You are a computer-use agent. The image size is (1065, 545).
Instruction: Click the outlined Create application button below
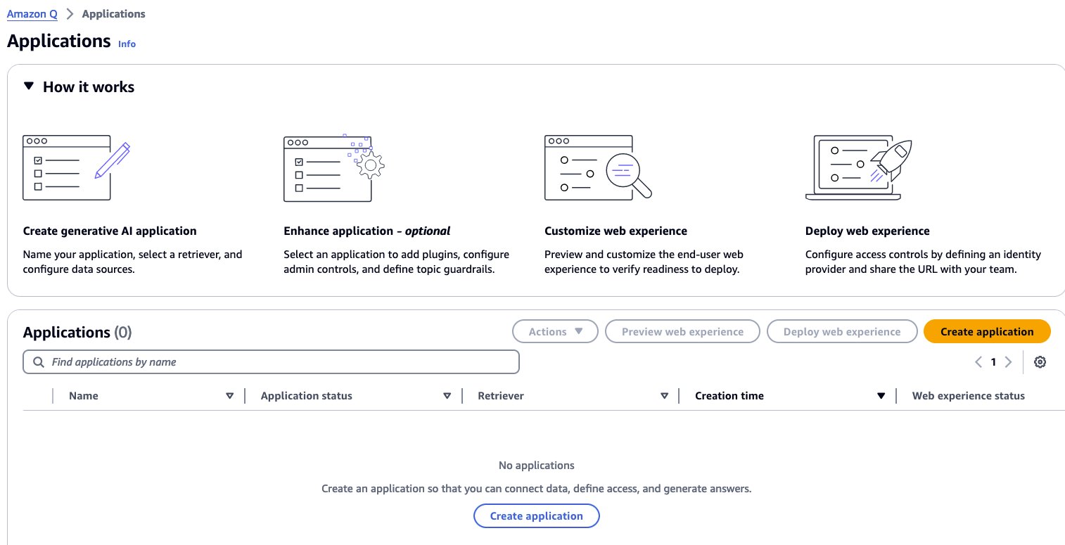tap(537, 515)
